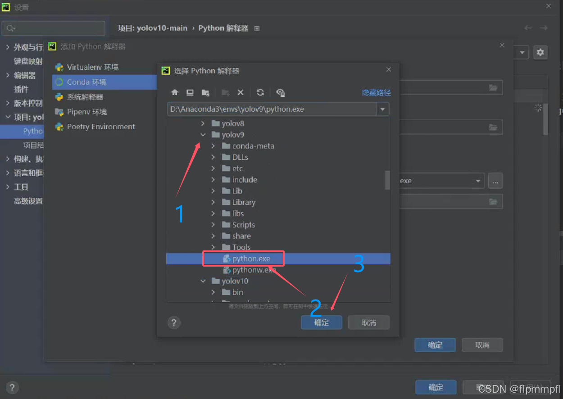Click 确定 in Add Python interpreter dialog
Viewport: 563px width, 399px height.
pos(435,345)
